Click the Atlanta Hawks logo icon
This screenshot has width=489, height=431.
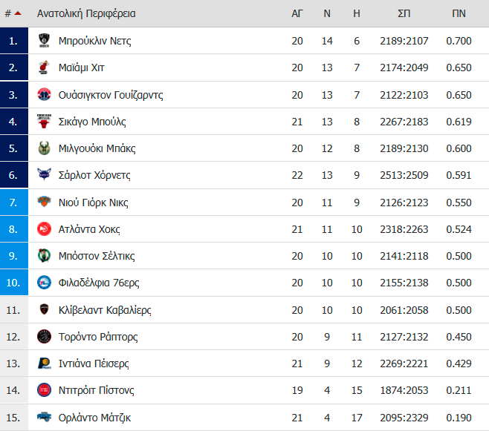click(x=44, y=229)
